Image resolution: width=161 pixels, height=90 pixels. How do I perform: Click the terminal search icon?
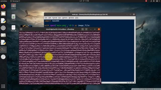coord(83,29)
